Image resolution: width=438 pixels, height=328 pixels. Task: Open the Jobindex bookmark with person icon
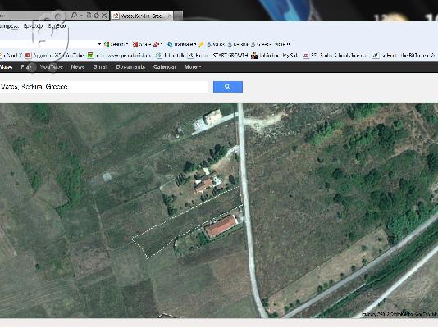point(265,55)
